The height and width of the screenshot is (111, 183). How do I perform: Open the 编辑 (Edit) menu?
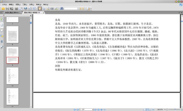[x=11, y=5]
